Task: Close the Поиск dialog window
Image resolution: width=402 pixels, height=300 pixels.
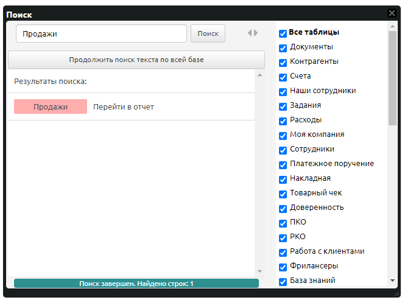Action: pyautogui.click(x=392, y=13)
